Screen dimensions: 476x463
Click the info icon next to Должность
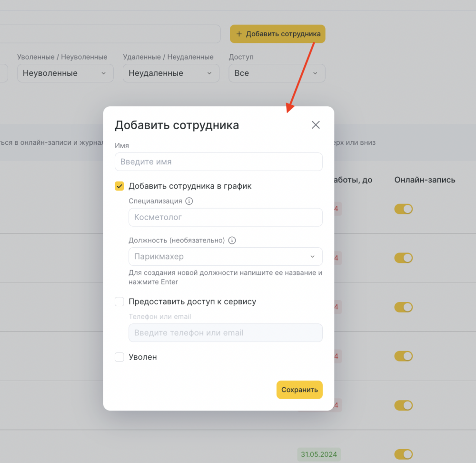(232, 240)
